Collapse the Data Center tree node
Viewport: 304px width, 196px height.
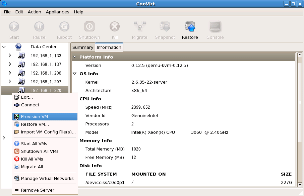tap(4, 46)
